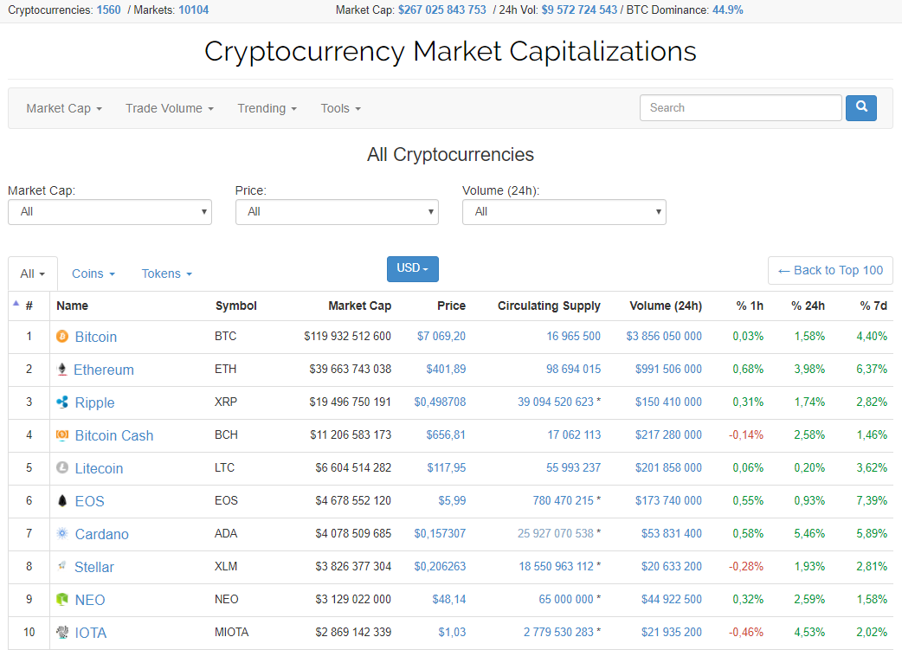Open the Trade Volume menu
The image size is (902, 650).
point(169,108)
